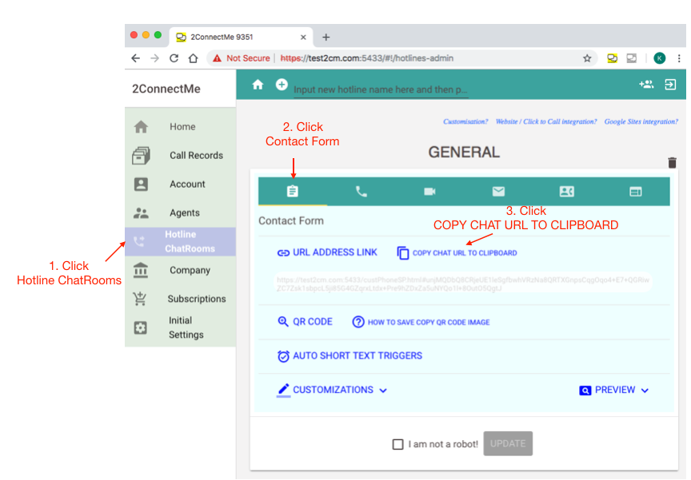Click the 2ConnectMe sidebar title
691x480 pixels.
pos(166,89)
